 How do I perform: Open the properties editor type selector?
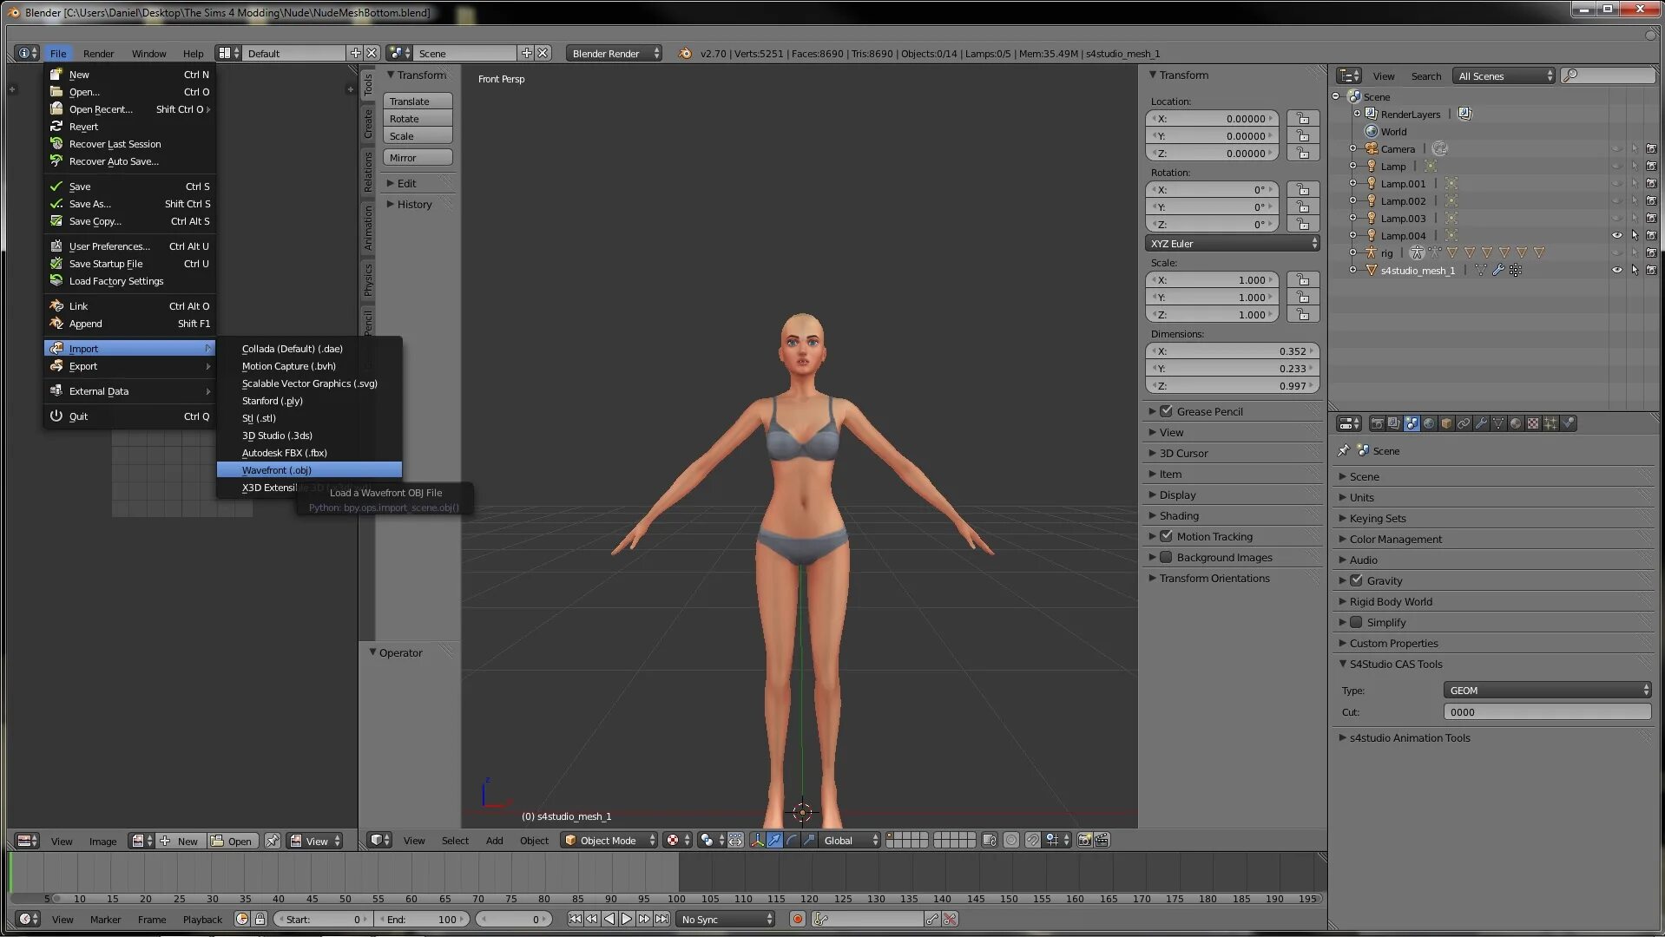pyautogui.click(x=1349, y=423)
